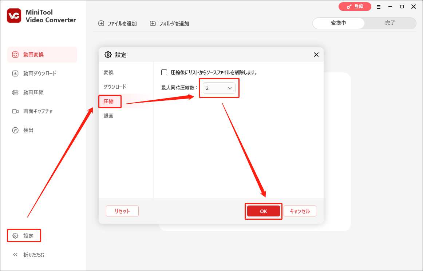Screen dimensions: 423x271
Task: Close the MiniTool application window
Action: click(x=414, y=7)
